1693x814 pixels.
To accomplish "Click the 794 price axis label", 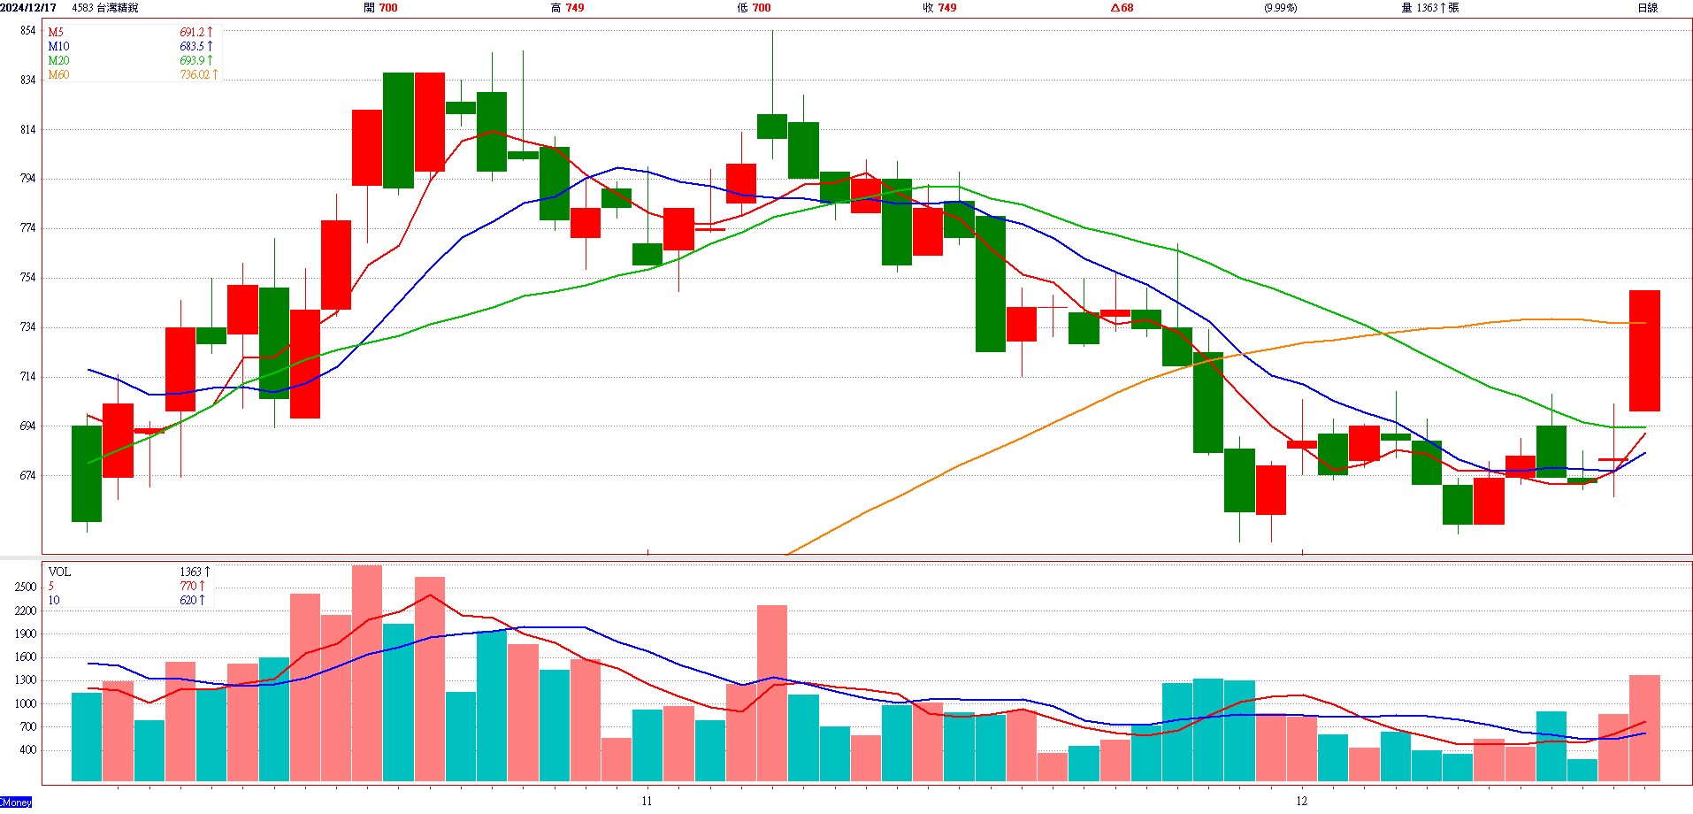I will click(28, 178).
